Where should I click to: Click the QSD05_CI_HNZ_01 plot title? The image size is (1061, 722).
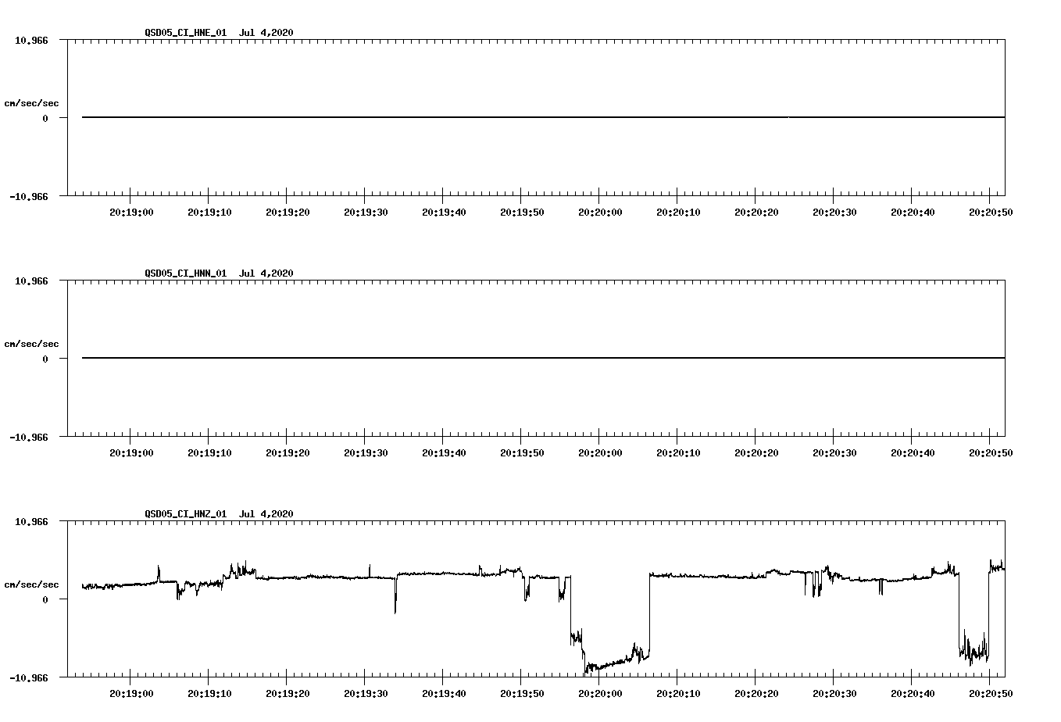click(219, 513)
